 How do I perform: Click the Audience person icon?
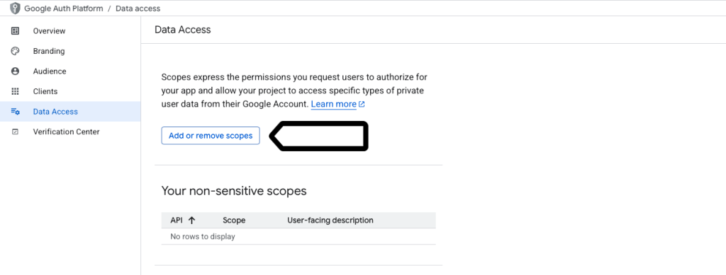[x=16, y=71]
